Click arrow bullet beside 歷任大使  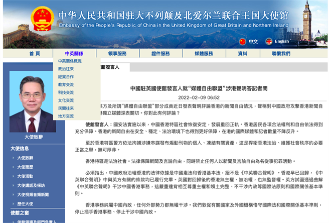[13, 204]
